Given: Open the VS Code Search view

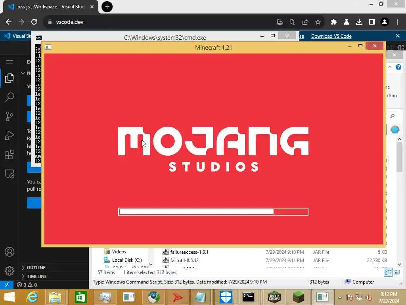Looking at the screenshot, I should pos(10,97).
